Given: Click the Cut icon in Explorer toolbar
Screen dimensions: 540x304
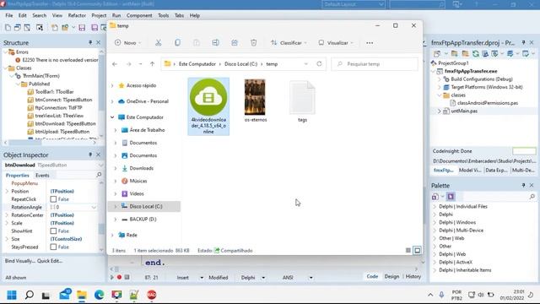Looking at the screenshot, I should click(158, 43).
